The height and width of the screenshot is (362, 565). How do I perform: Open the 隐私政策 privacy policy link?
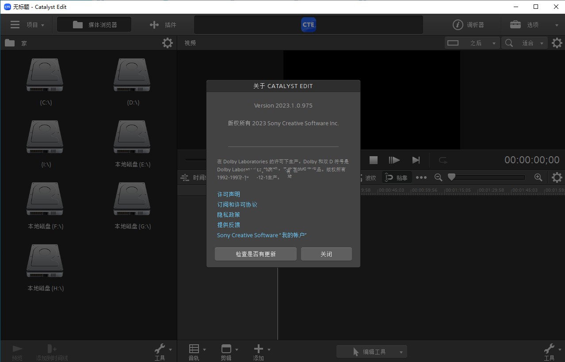coord(229,215)
